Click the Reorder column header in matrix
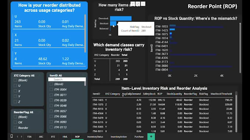This screenshot has width=250, height=140. 115,55
